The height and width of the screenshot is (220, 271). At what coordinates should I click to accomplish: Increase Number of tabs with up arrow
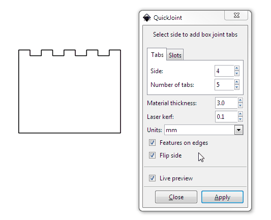pos(236,82)
